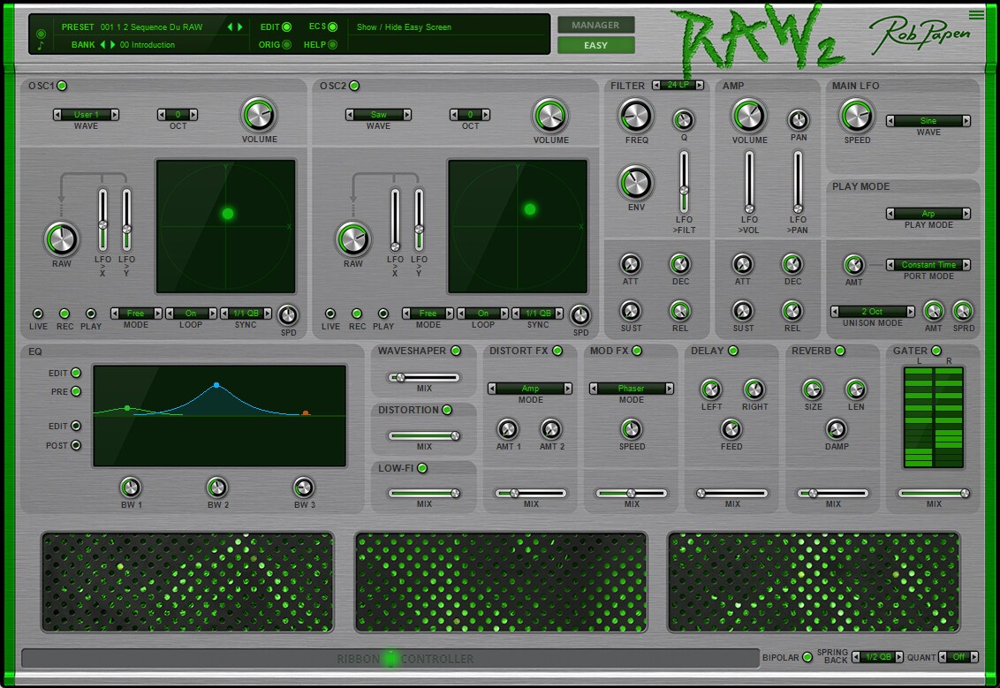Switch to the EASY screen

pos(595,45)
